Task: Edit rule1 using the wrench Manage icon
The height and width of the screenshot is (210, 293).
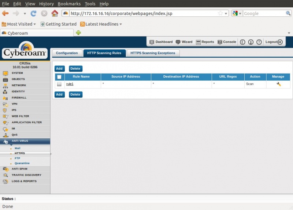Action: 278,84
